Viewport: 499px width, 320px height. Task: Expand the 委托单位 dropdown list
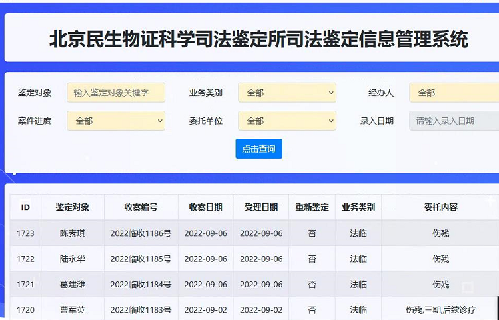point(287,121)
